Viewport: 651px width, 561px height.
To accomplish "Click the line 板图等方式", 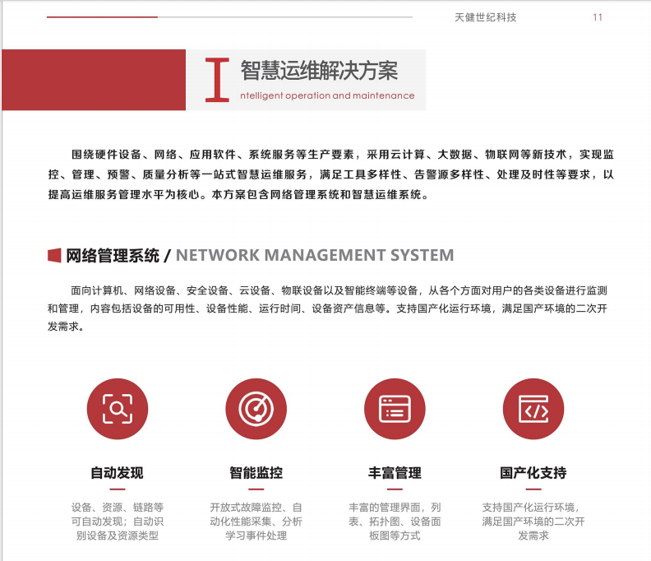I will click(x=395, y=535).
